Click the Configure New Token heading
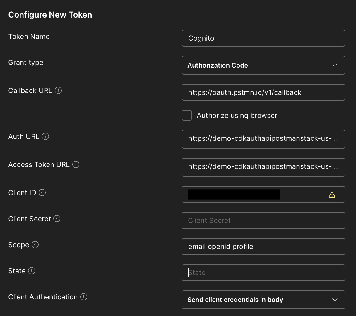 [x=50, y=15]
